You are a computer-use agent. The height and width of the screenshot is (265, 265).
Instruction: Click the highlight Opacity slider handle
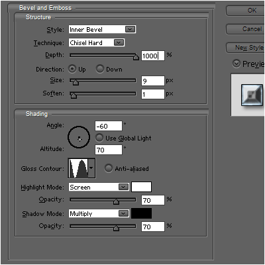pos(116,201)
